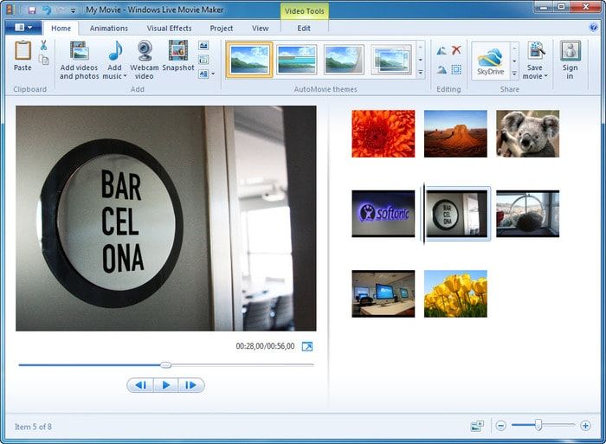Select the koala storyboard clip

click(x=527, y=133)
